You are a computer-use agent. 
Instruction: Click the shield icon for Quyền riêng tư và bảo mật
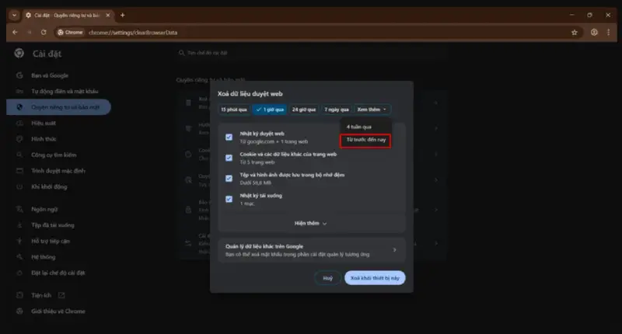[x=19, y=107]
